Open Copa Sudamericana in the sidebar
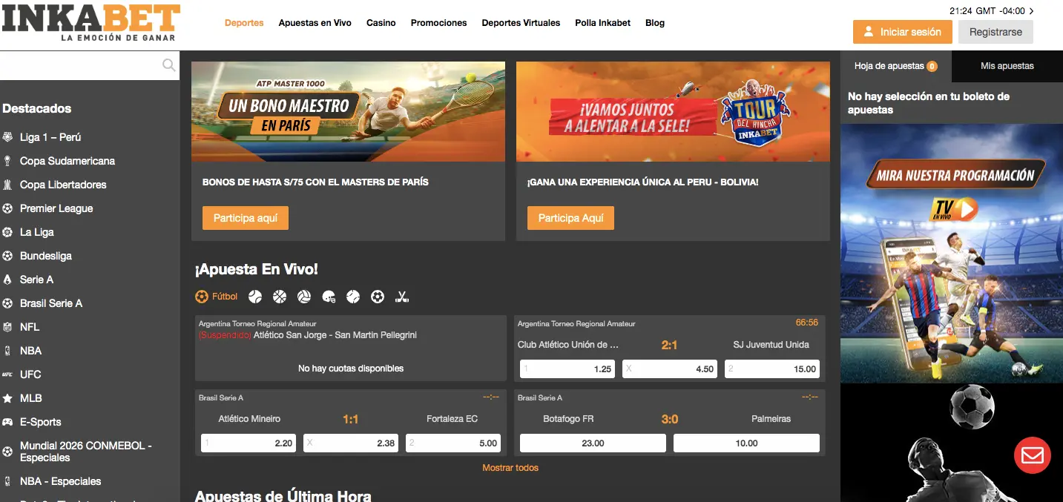 click(x=68, y=161)
